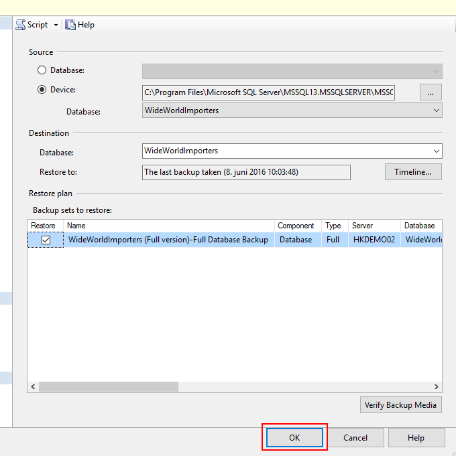Viewport: 456px width, 456px height.
Task: Sort by the Name column header
Action: pyautogui.click(x=169, y=226)
